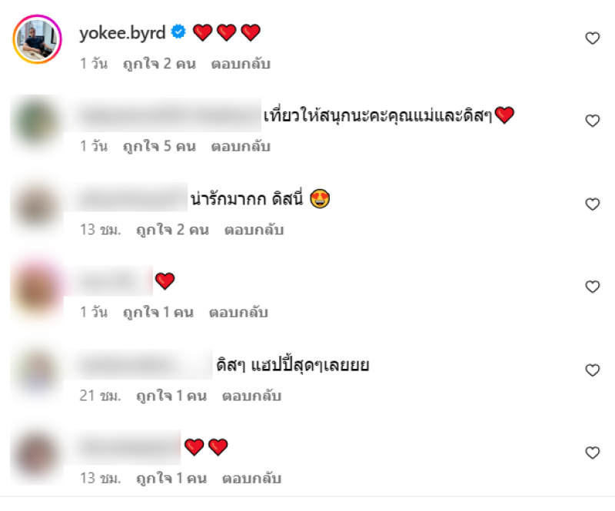The width and height of the screenshot is (615, 511).
Task: Open yokee.byrd profile picture story
Action: (37, 39)
